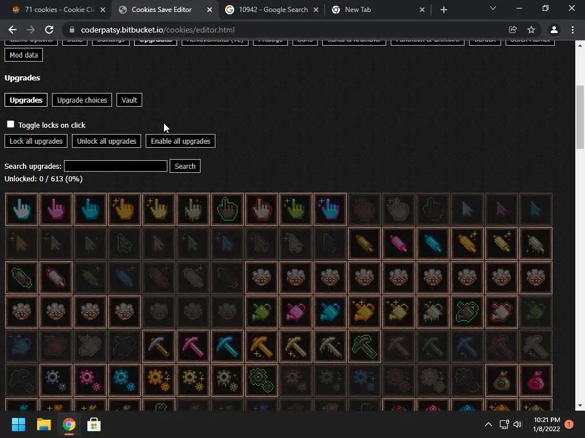The width and height of the screenshot is (585, 438).
Task: Click the page vertical scrollbar thumb
Action: 580,117
